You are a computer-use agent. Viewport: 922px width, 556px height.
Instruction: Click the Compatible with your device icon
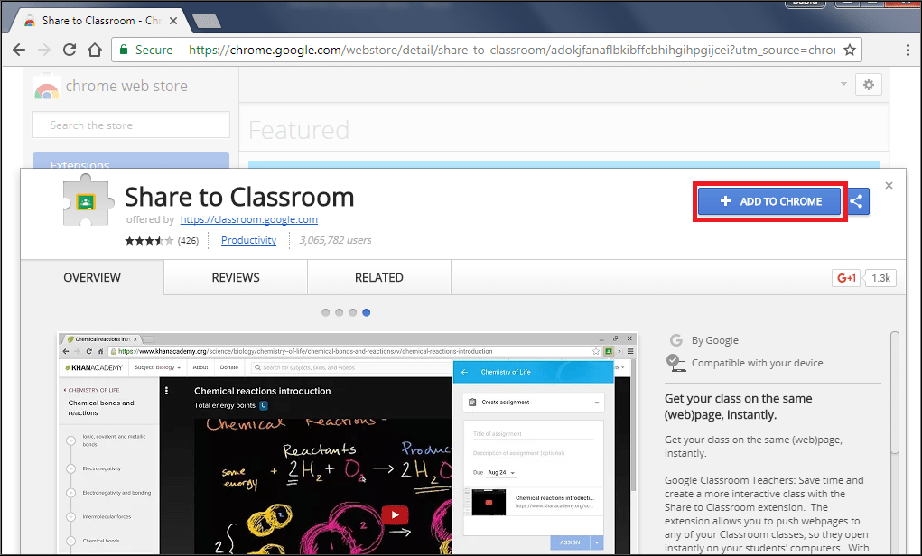(x=675, y=363)
